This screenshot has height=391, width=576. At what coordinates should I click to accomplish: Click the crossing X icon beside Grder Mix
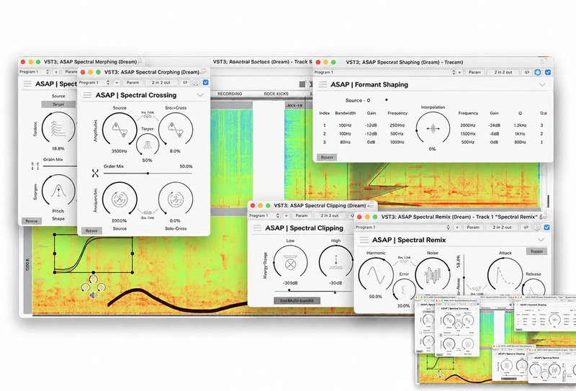point(95,173)
